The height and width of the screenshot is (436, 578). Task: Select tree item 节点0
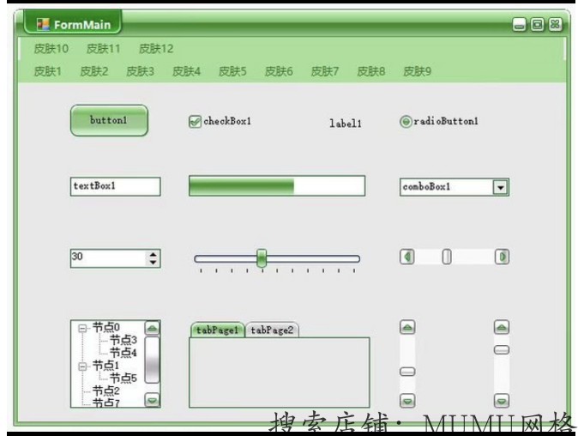pos(105,327)
